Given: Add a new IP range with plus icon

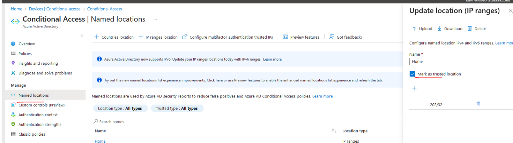Looking at the screenshot, I should click(414, 88).
